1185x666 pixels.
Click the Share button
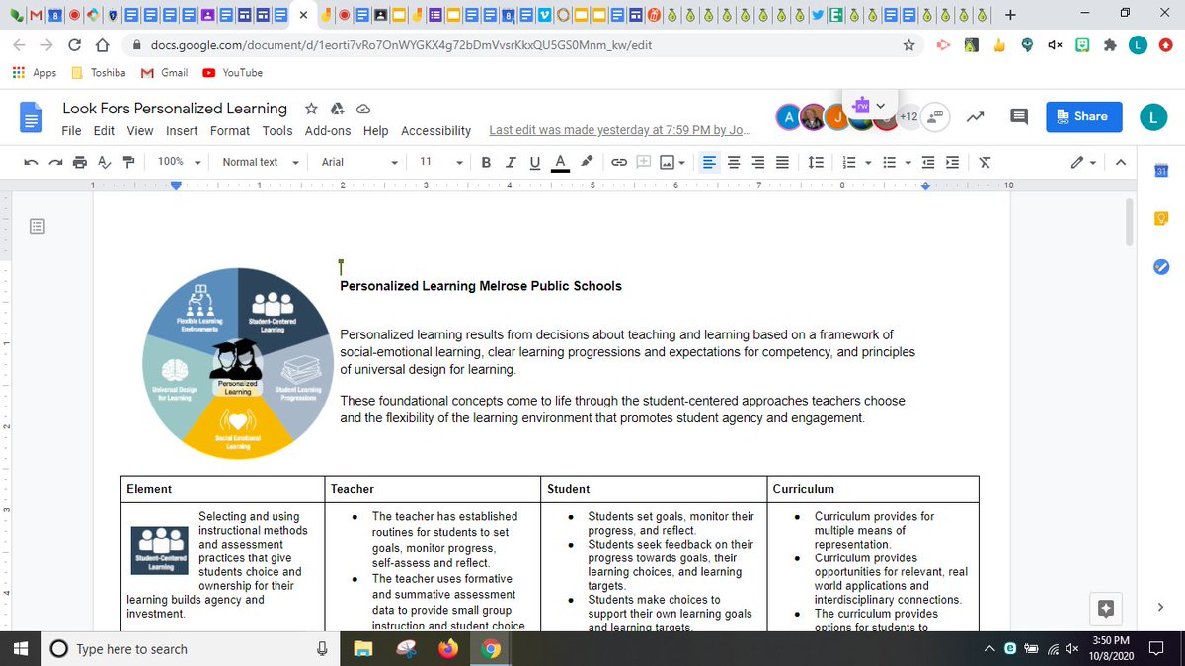tap(1083, 116)
